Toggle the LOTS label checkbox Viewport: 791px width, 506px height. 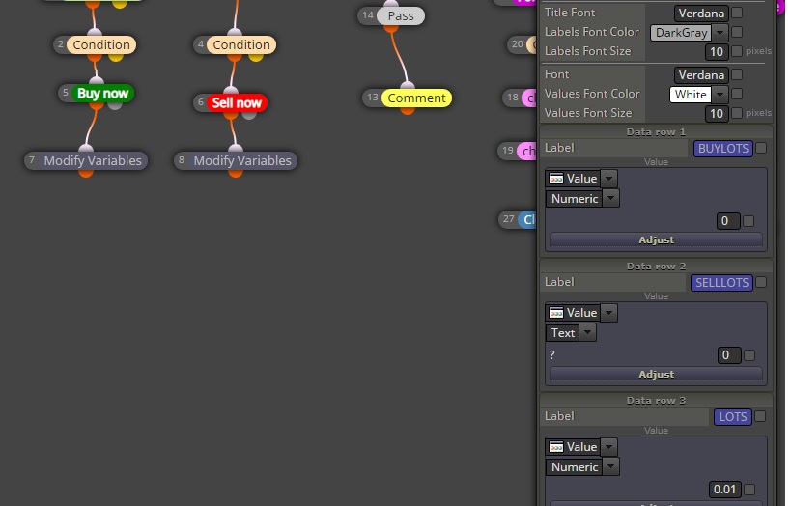pos(760,416)
